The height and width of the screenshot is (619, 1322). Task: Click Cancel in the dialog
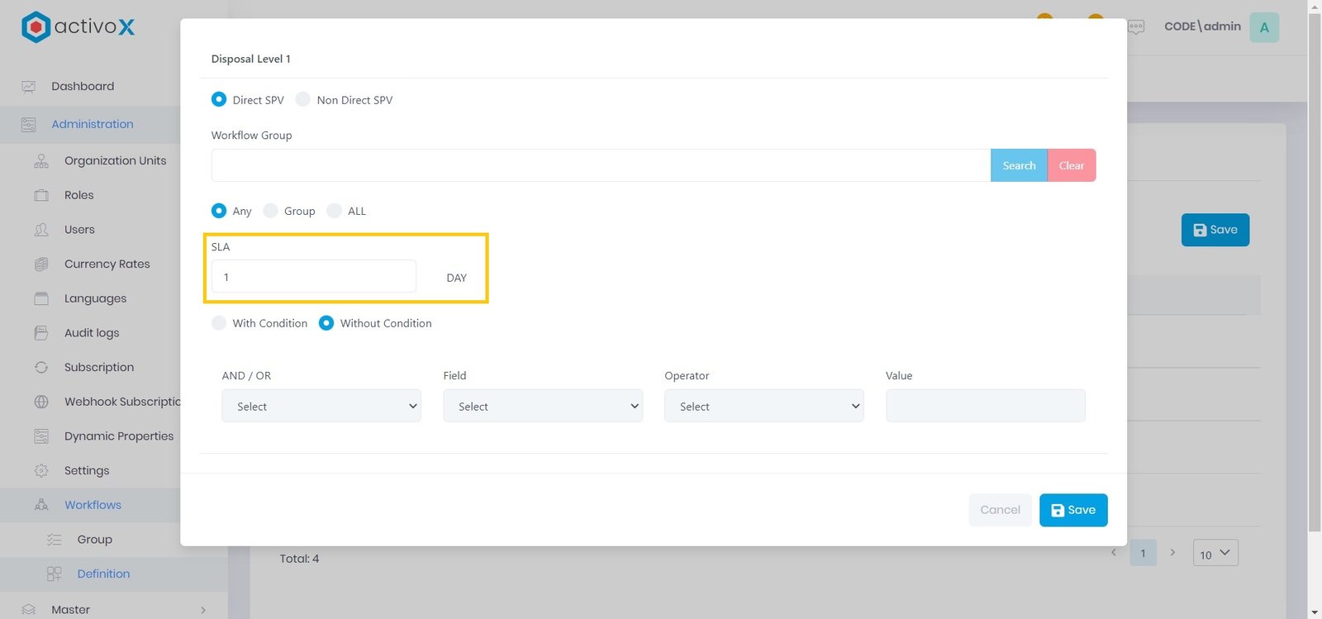click(x=1000, y=510)
